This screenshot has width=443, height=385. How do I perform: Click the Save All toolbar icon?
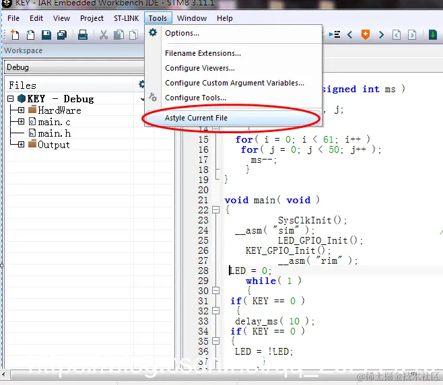62,35
